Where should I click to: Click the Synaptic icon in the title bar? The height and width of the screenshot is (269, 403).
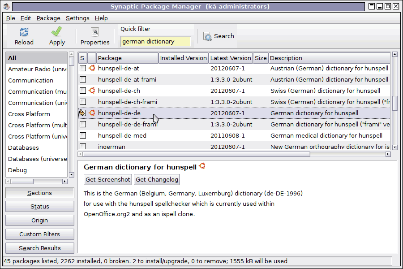click(7, 6)
